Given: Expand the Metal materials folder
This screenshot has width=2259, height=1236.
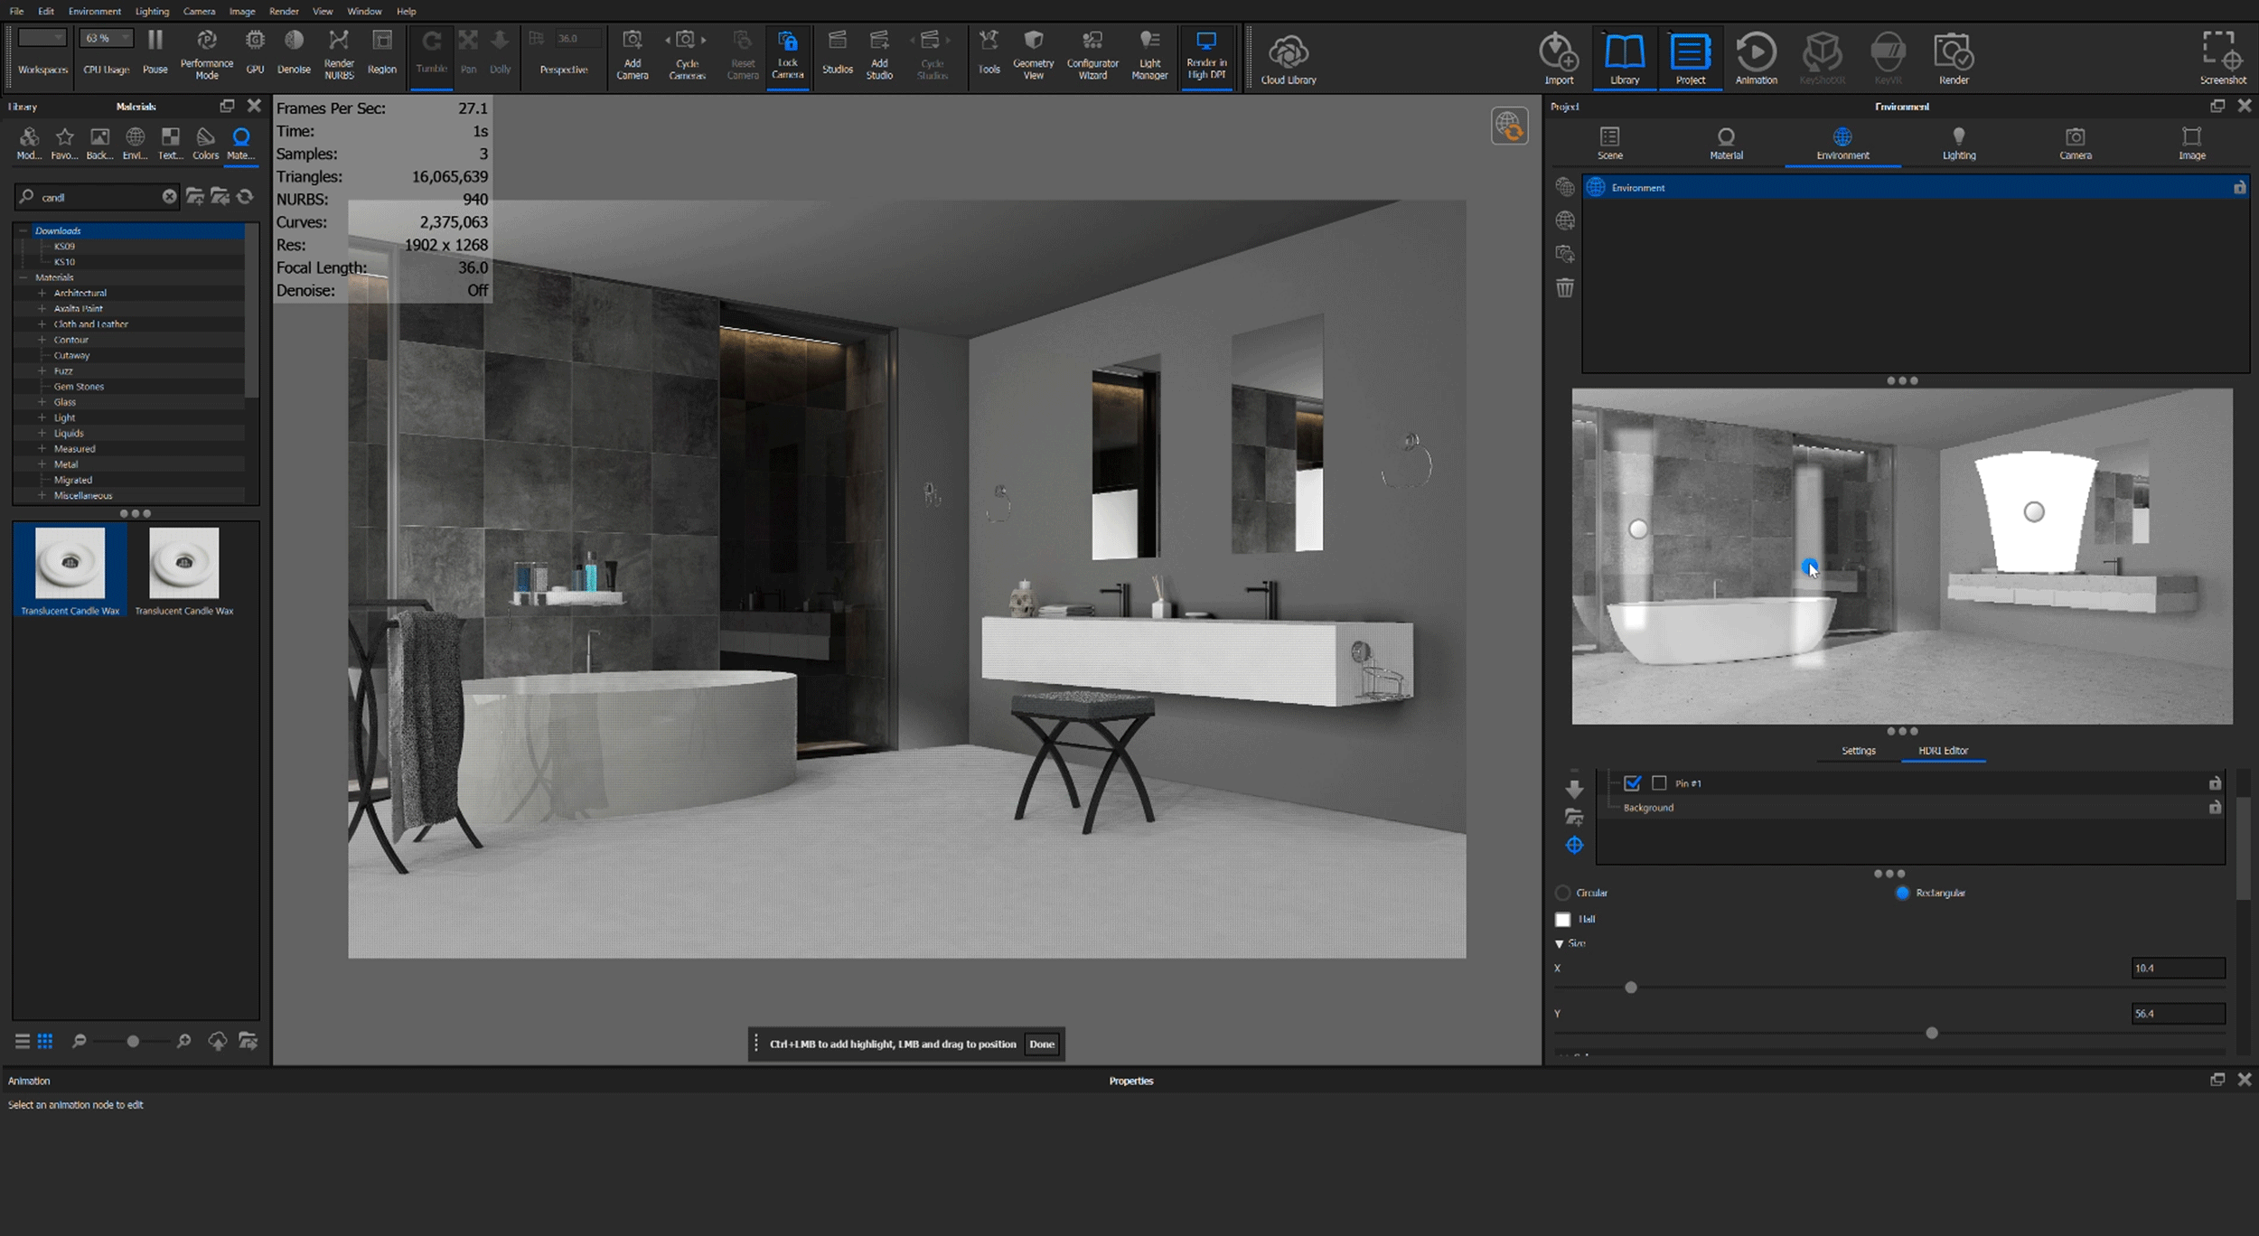Looking at the screenshot, I should coord(42,464).
